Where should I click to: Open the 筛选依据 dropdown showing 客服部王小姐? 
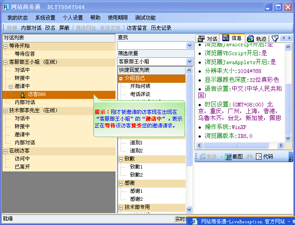189,62
